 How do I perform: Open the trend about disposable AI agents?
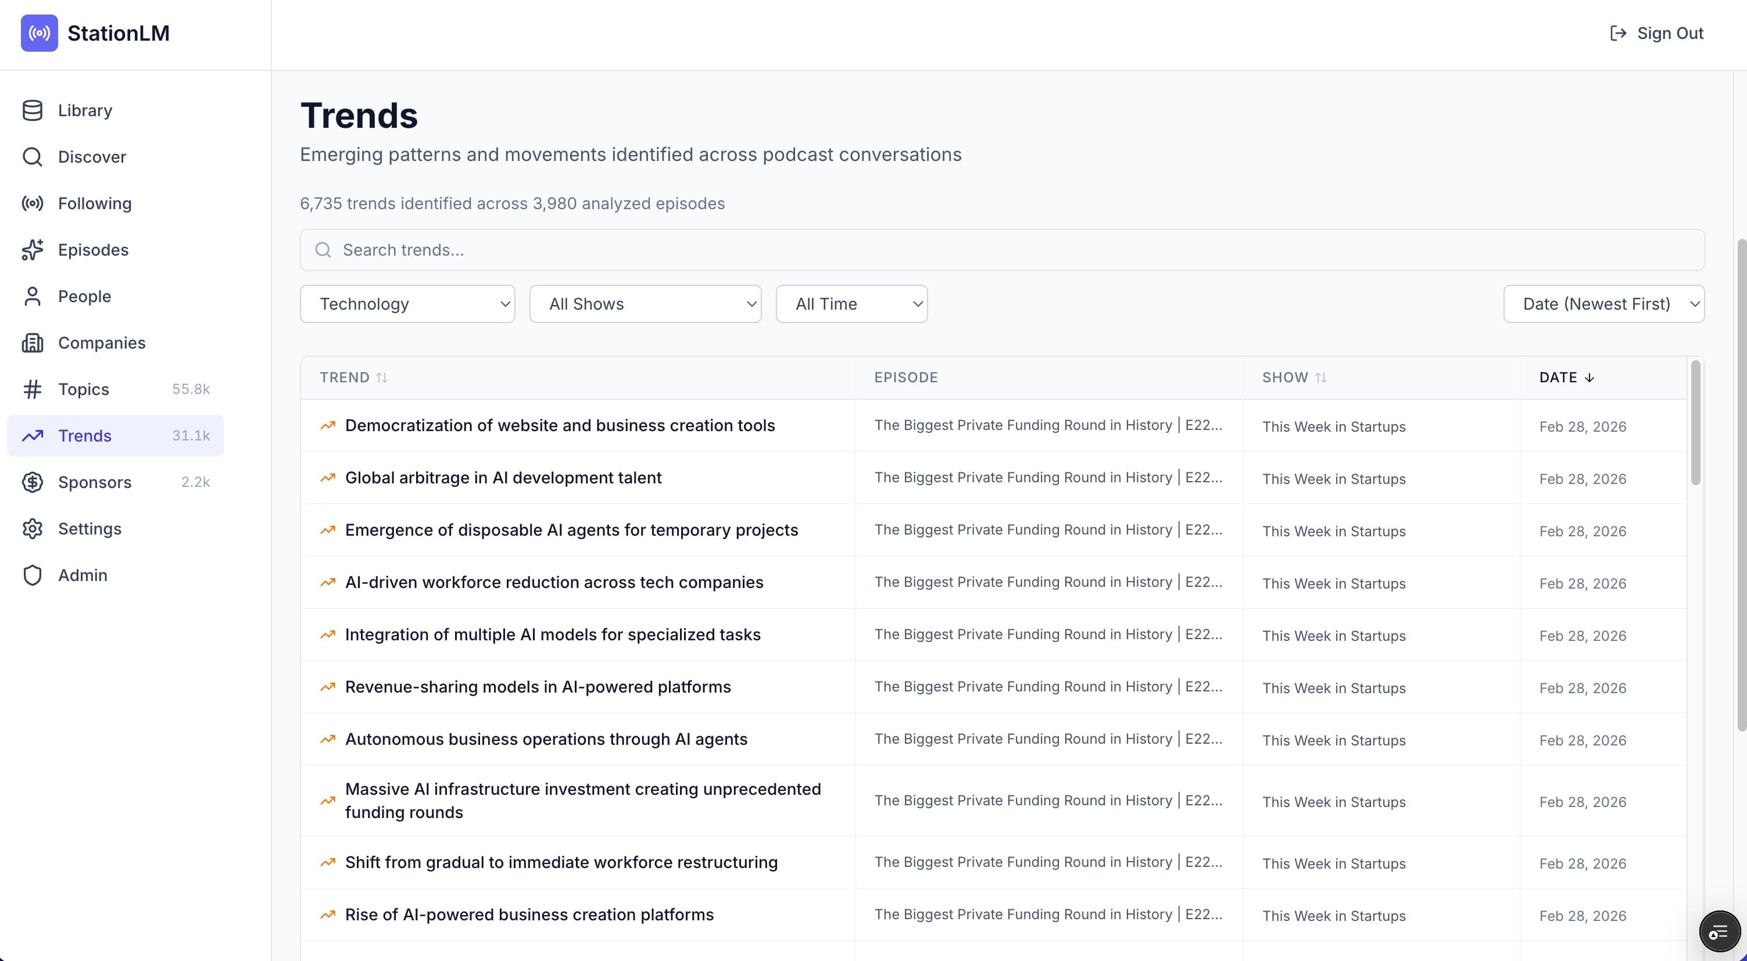tap(572, 530)
